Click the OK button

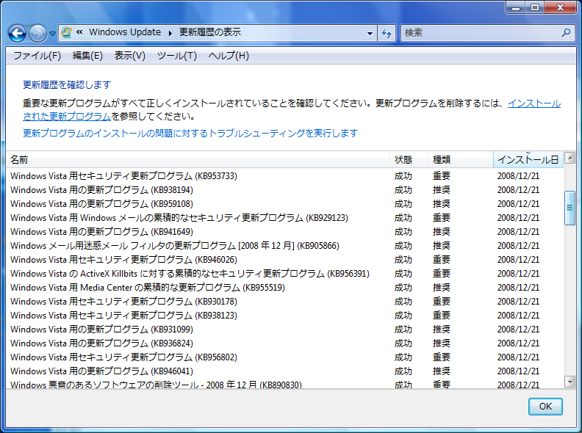point(545,407)
